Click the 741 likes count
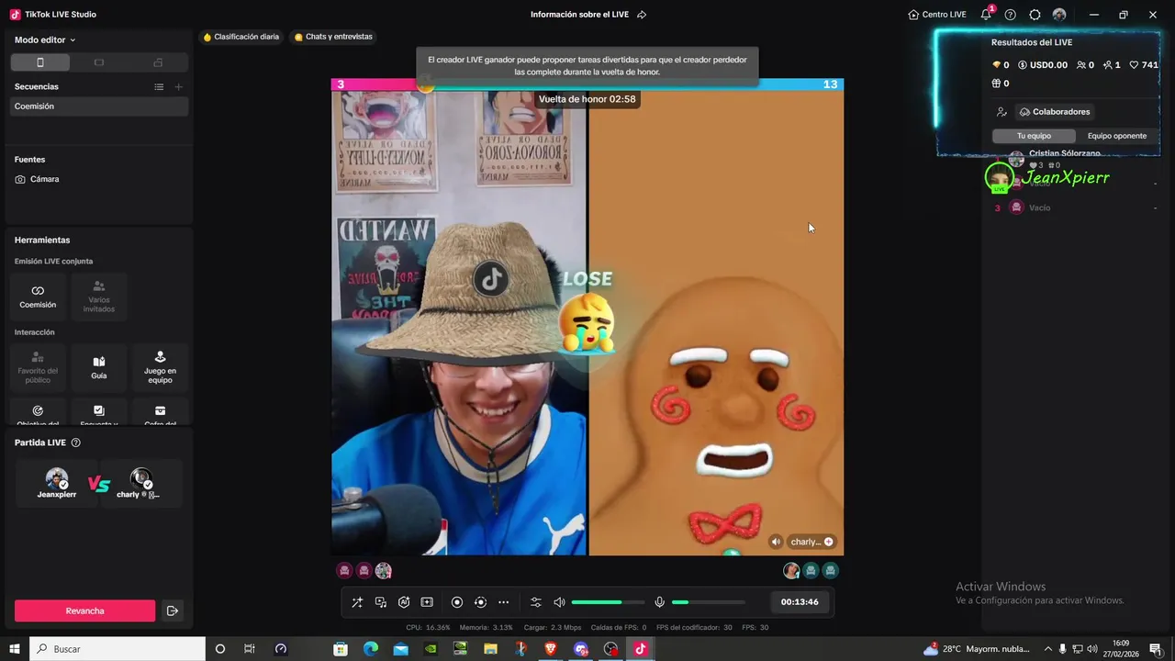This screenshot has height=661, width=1175. tap(1144, 65)
